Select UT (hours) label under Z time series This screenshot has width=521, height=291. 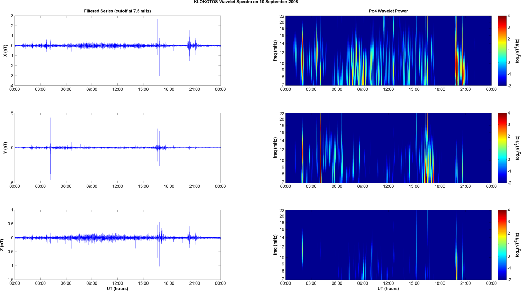tap(117, 289)
